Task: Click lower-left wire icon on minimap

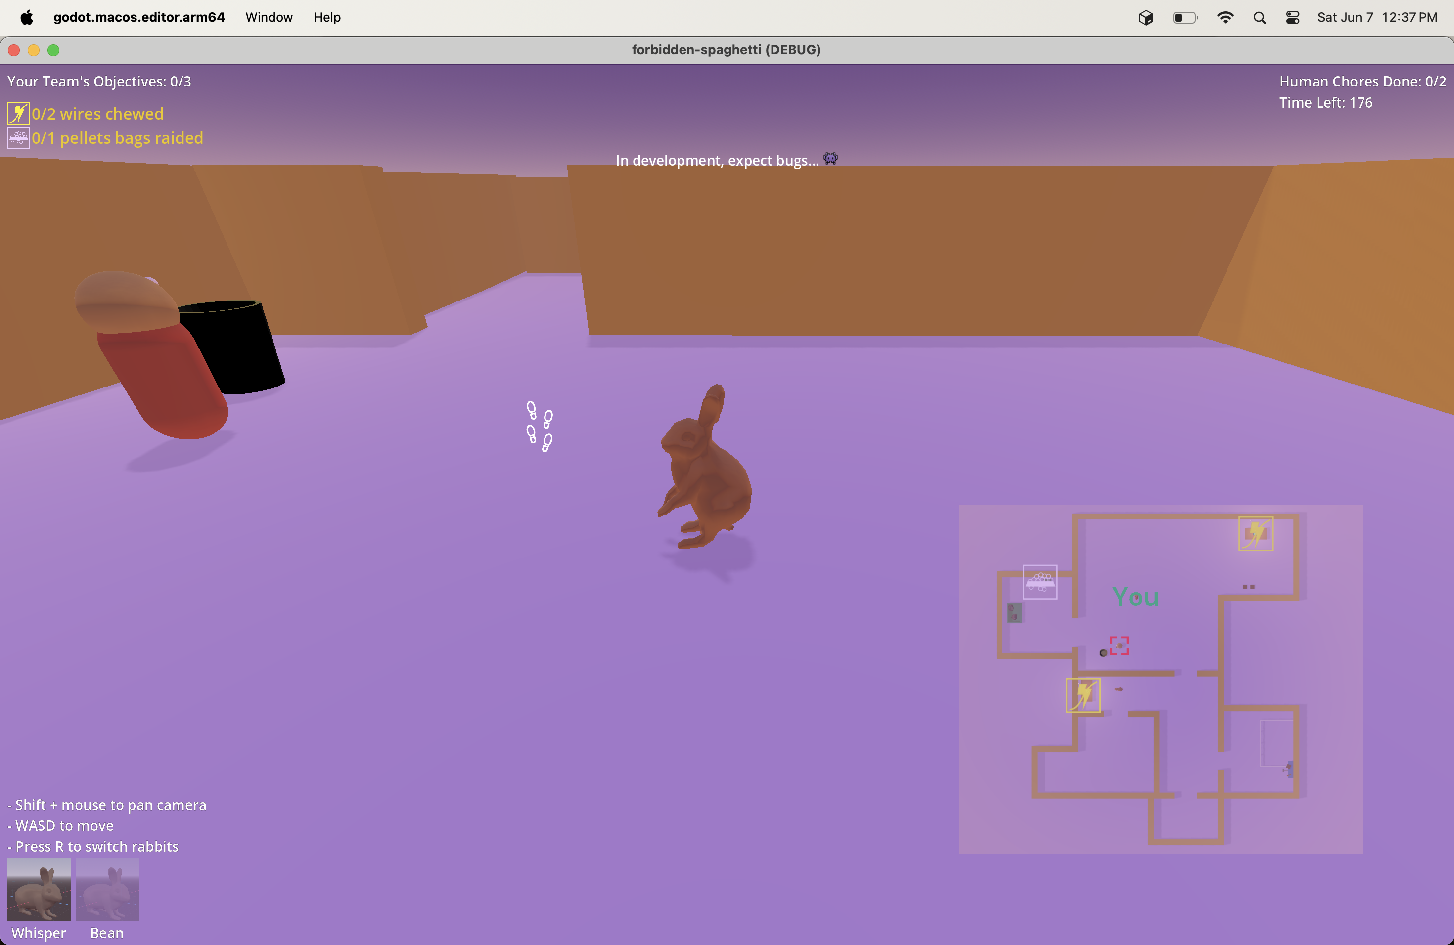Action: [1083, 695]
